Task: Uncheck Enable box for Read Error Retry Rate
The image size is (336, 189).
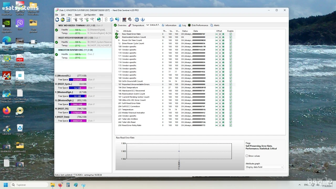Action: (x=231, y=125)
